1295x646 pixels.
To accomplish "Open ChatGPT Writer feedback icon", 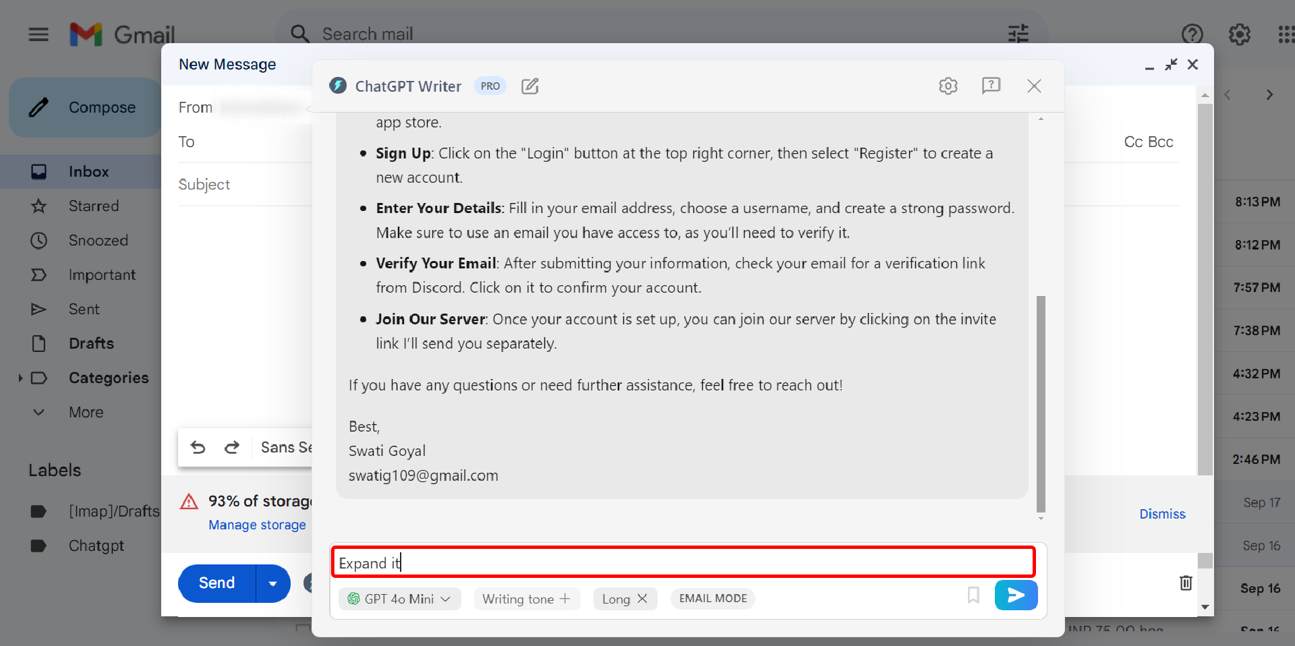I will tap(991, 86).
